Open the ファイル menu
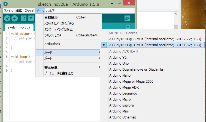This screenshot has height=122, width=206. (8, 11)
